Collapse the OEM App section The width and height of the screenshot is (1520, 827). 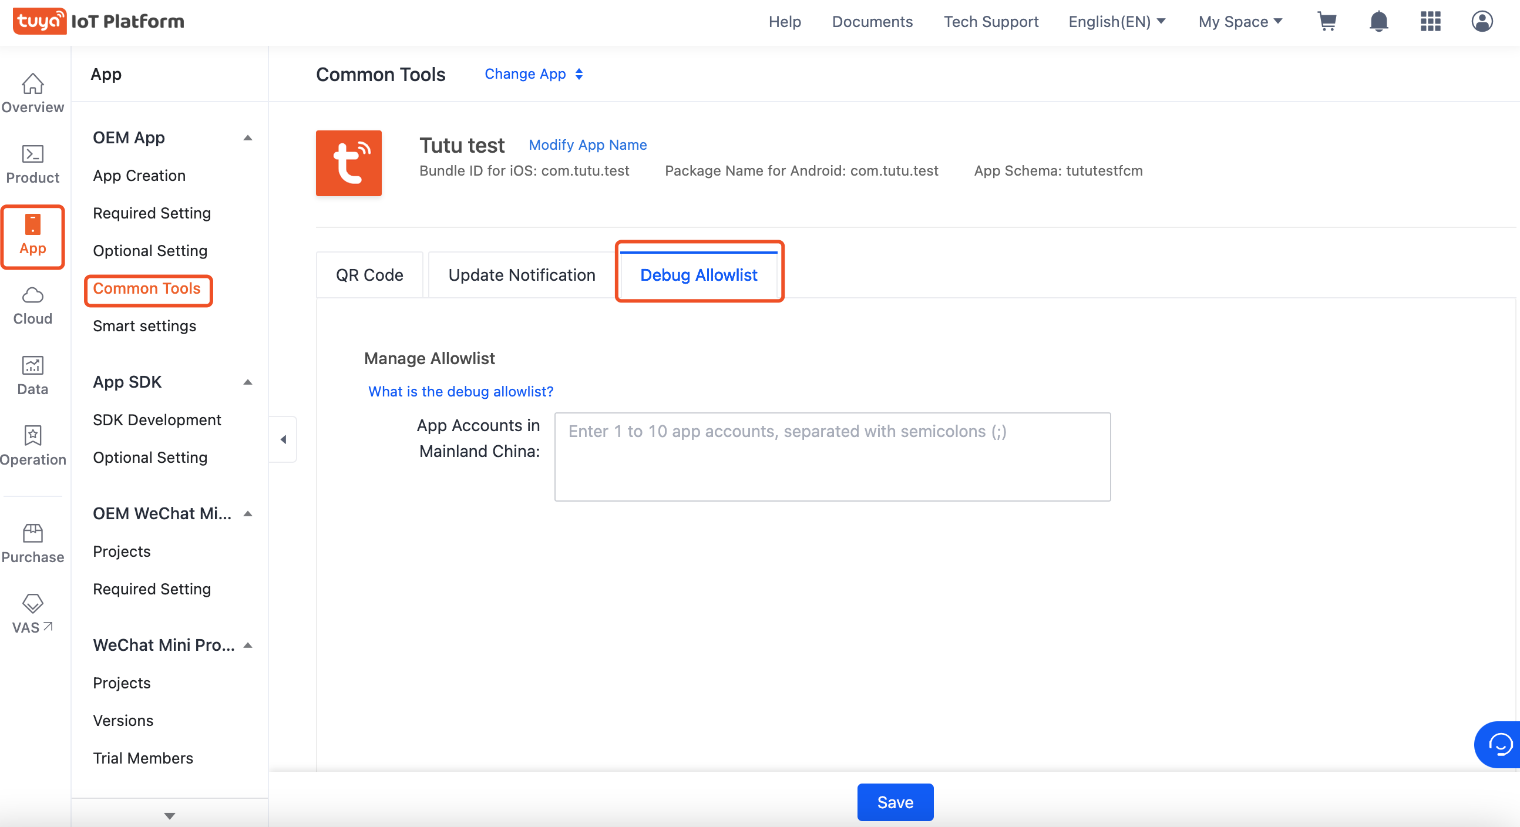click(x=248, y=138)
